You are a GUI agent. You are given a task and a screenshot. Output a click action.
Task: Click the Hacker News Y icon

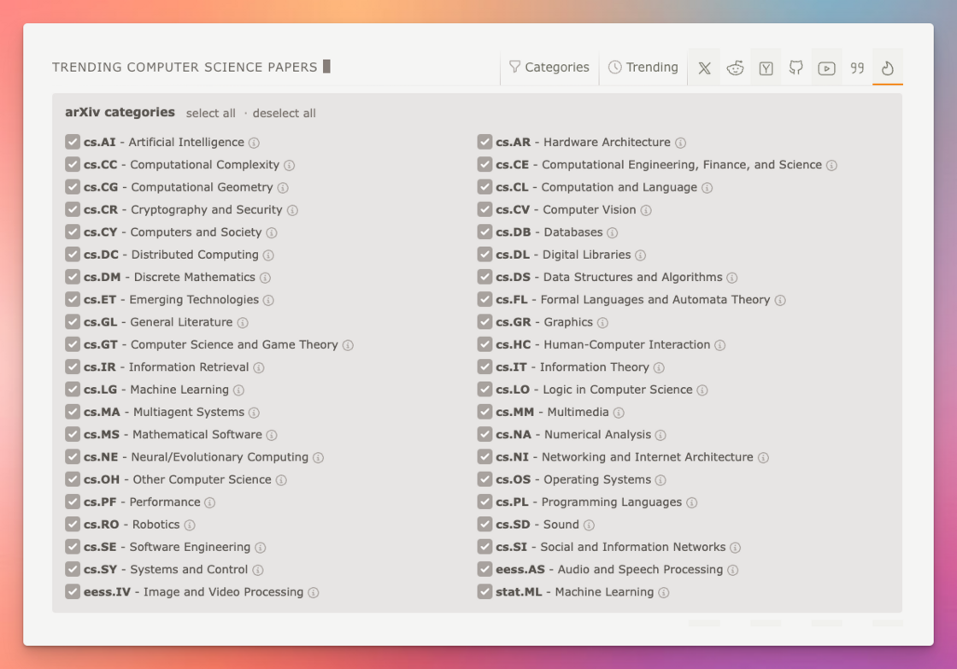(766, 68)
